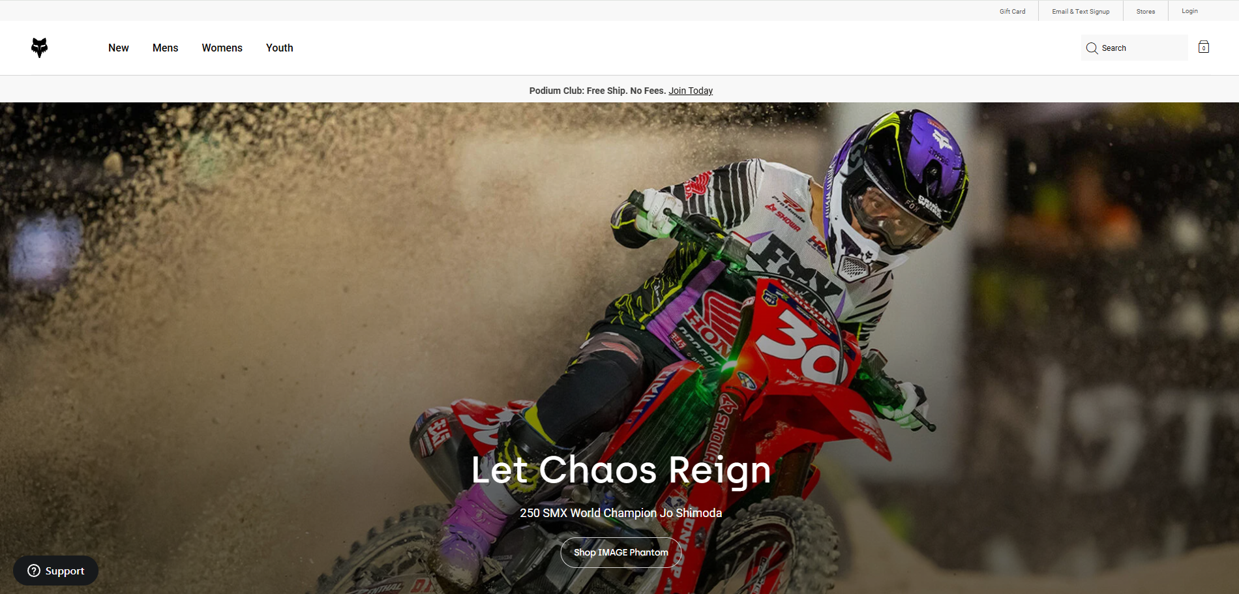Go to the Gift Card page
This screenshot has height=594, width=1239.
pyautogui.click(x=1013, y=11)
